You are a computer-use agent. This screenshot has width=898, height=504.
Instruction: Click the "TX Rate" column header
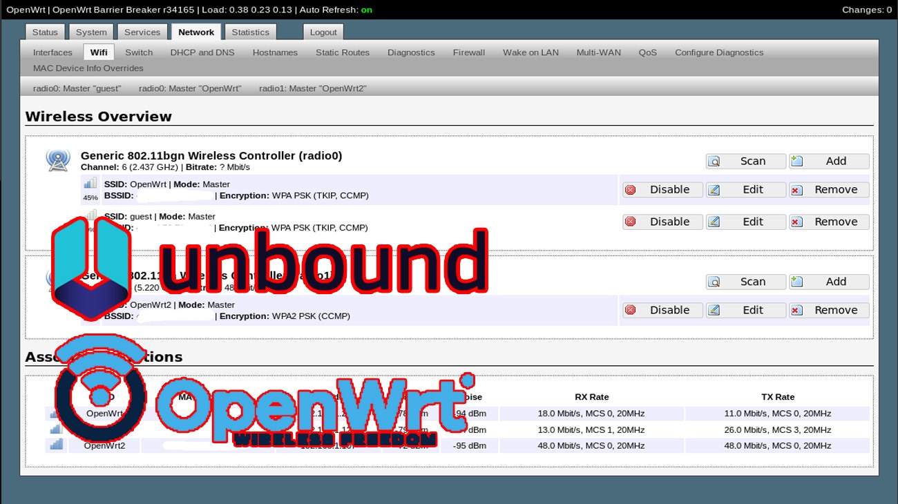[x=778, y=397]
